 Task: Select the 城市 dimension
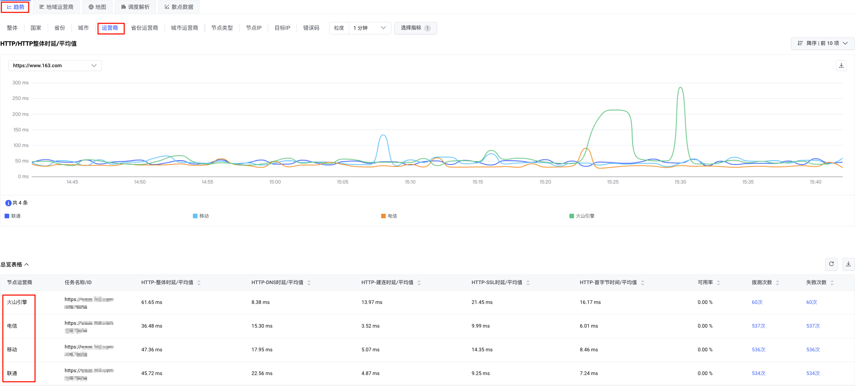[83, 28]
